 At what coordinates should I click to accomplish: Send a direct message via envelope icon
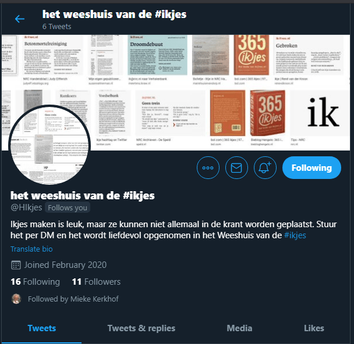tap(236, 168)
